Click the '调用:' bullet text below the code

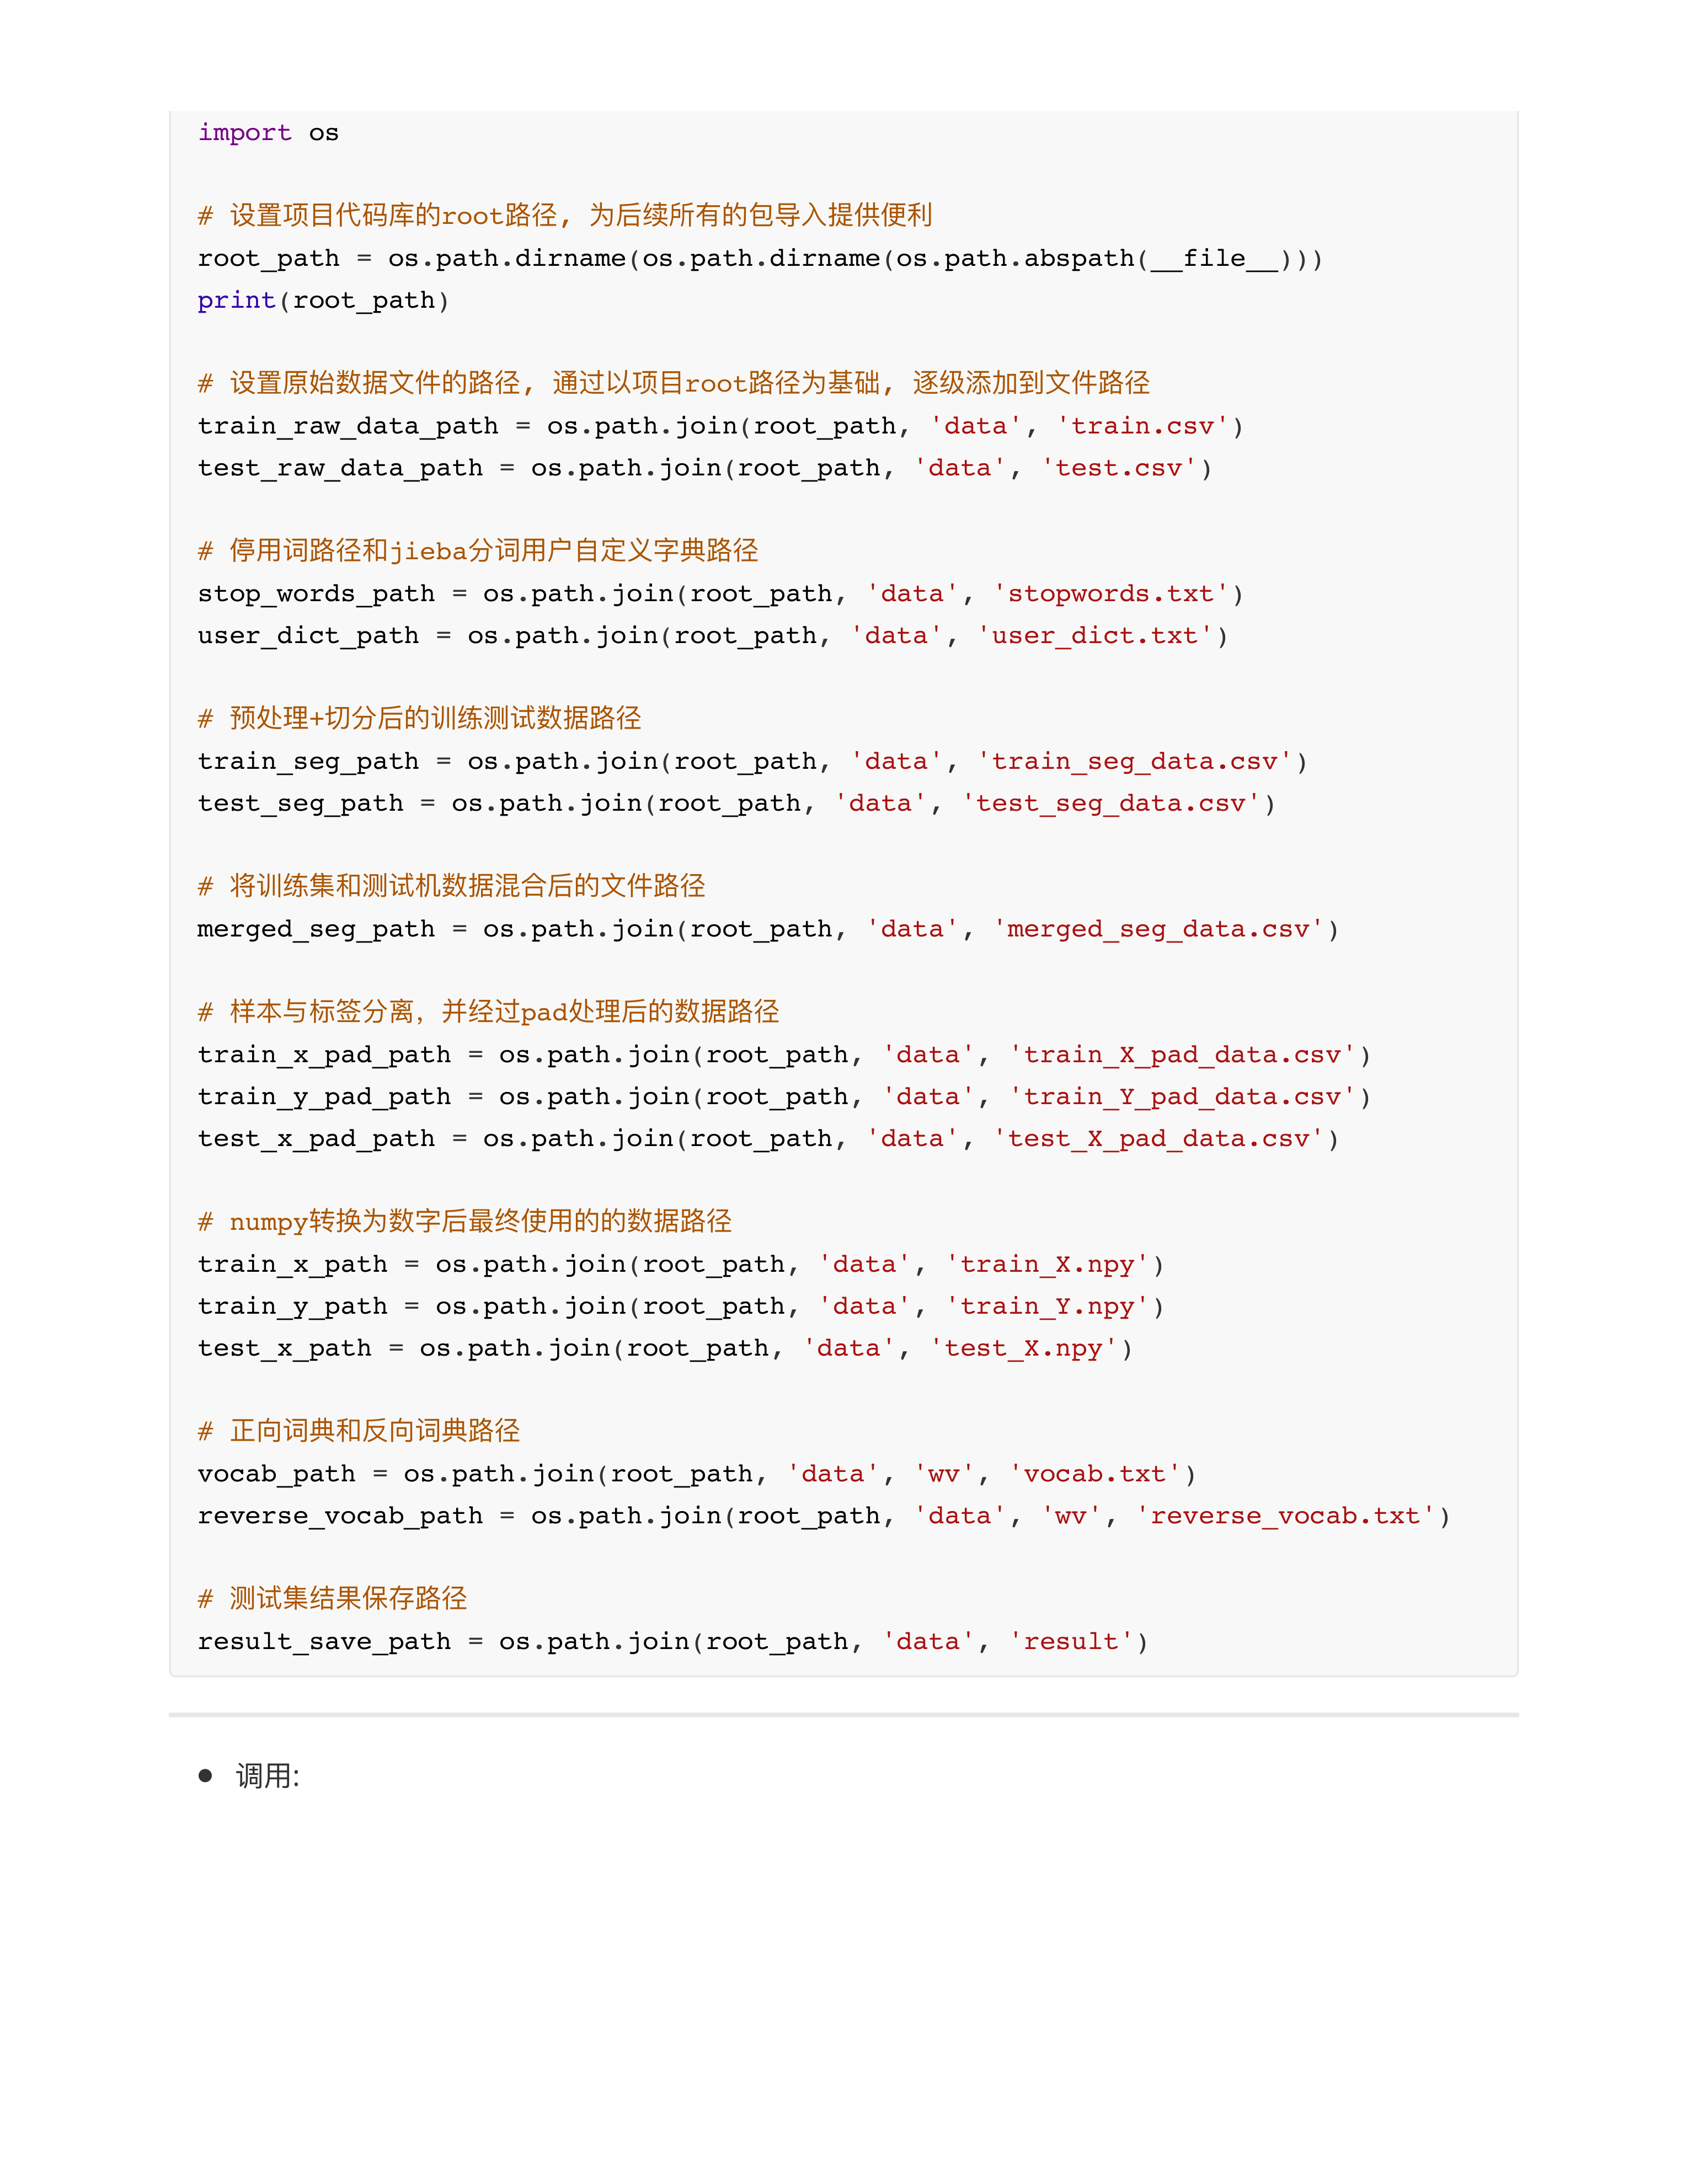pos(267,1777)
